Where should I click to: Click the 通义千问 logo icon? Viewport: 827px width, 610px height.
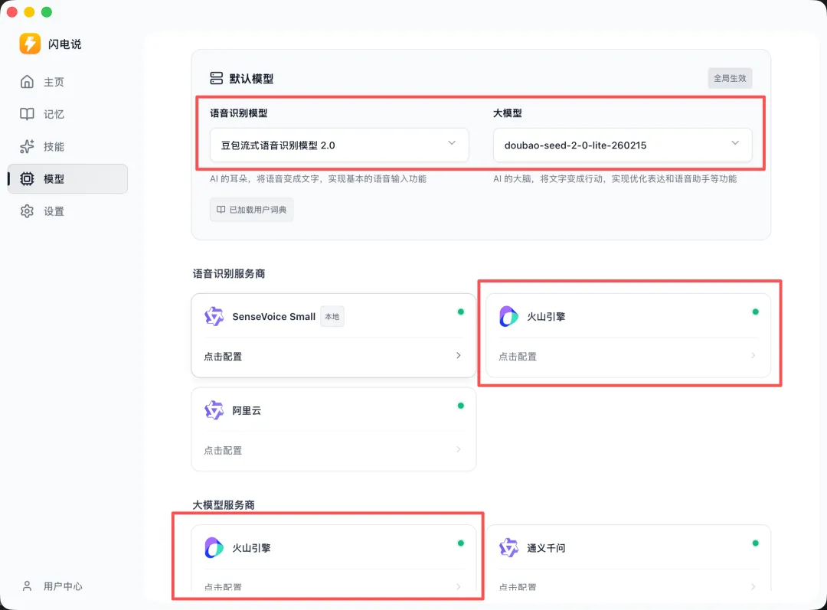(509, 548)
